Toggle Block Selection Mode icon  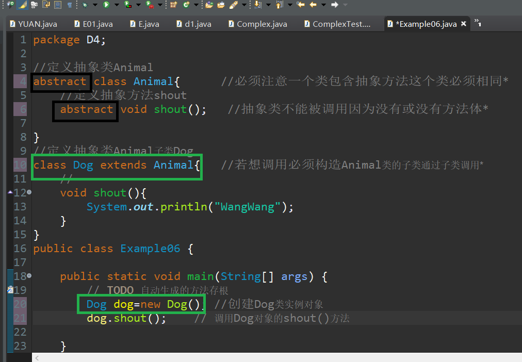[58, 5]
